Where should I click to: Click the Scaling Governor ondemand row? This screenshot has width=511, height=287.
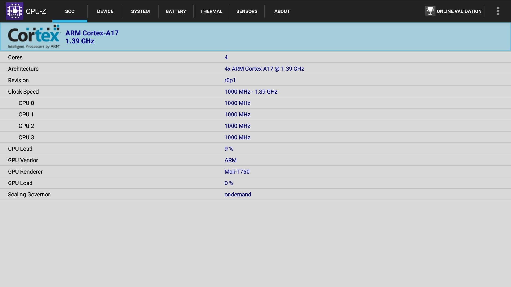tap(256, 195)
